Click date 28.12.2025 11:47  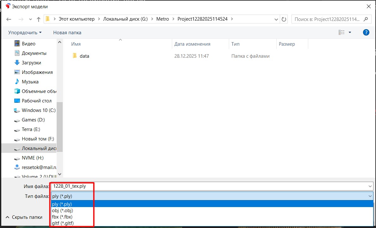pos(191,56)
